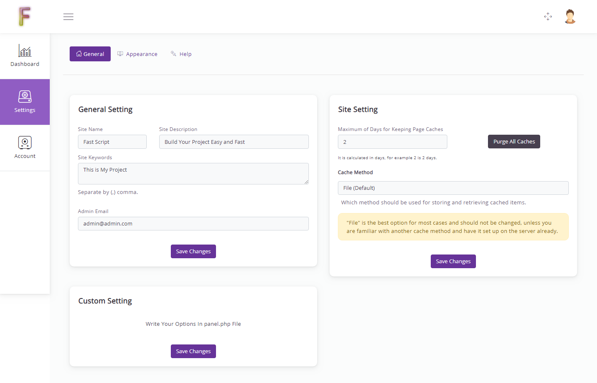
Task: Go to Account in the sidebar
Action: [x=25, y=148]
